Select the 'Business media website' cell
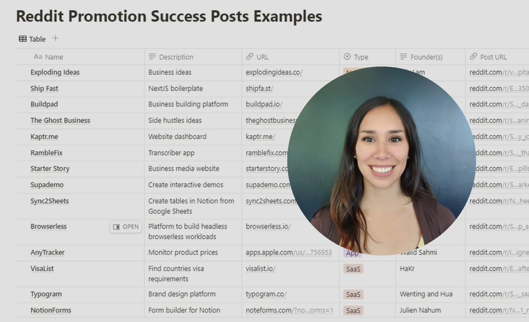 coord(193,169)
